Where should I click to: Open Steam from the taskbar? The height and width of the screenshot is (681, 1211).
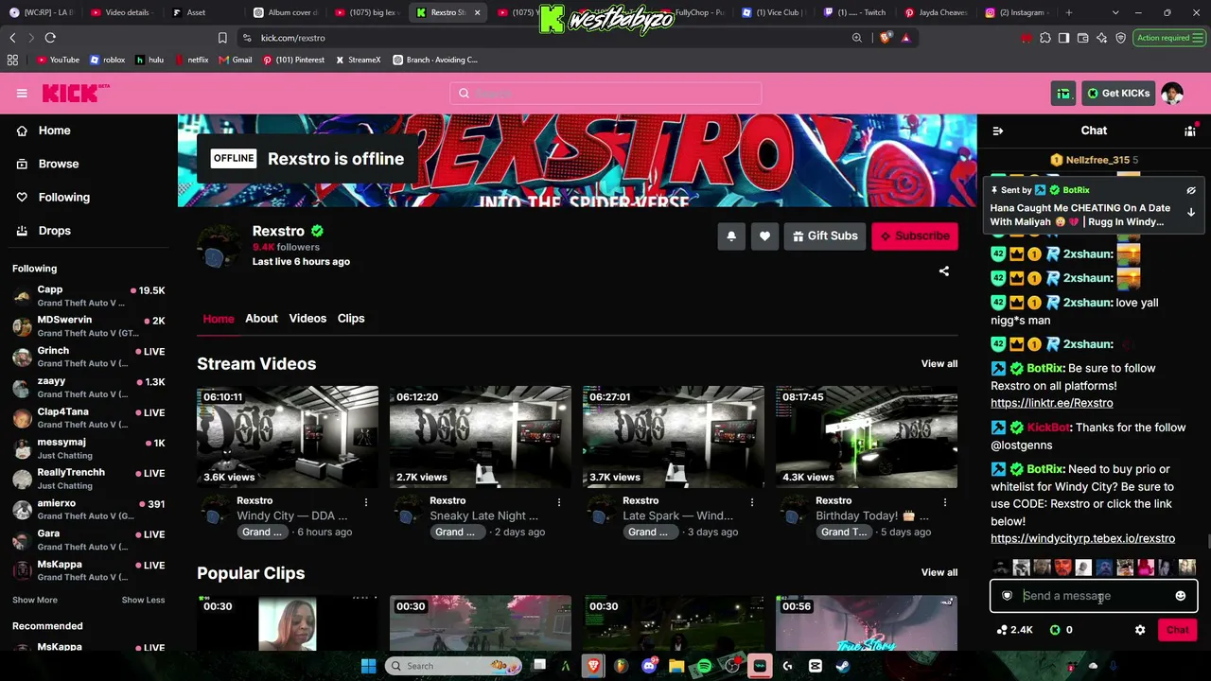(x=843, y=666)
